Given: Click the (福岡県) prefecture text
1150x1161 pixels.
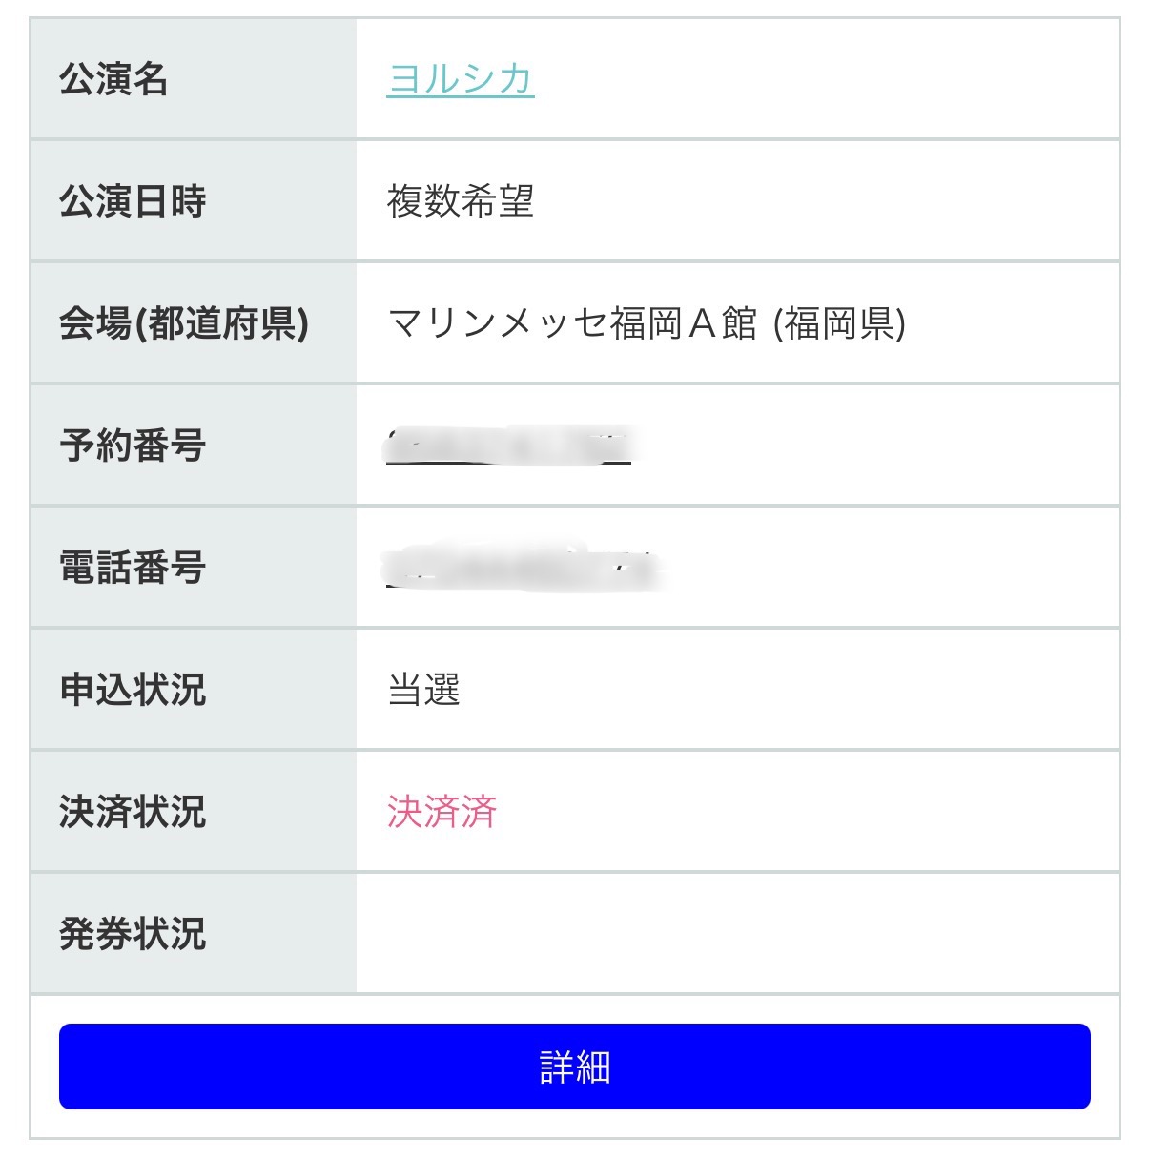Looking at the screenshot, I should pos(839,323).
